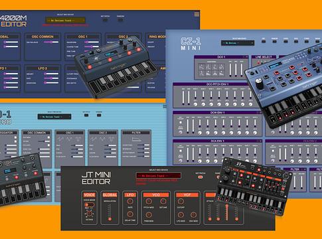Select the sawtooth wave in light-blue editor OSC 2
Viewport: 322px width, 239px height.
coord(94,139)
